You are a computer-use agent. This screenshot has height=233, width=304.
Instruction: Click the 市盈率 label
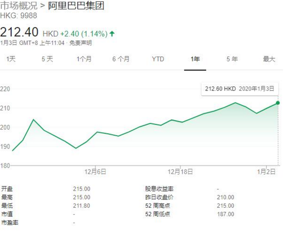[10, 223]
